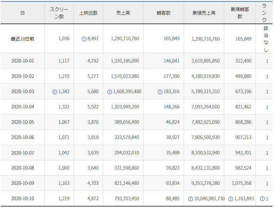Select the 2020-10-08 date cell
Viewport: 274px width, 208px height.
tap(22, 168)
